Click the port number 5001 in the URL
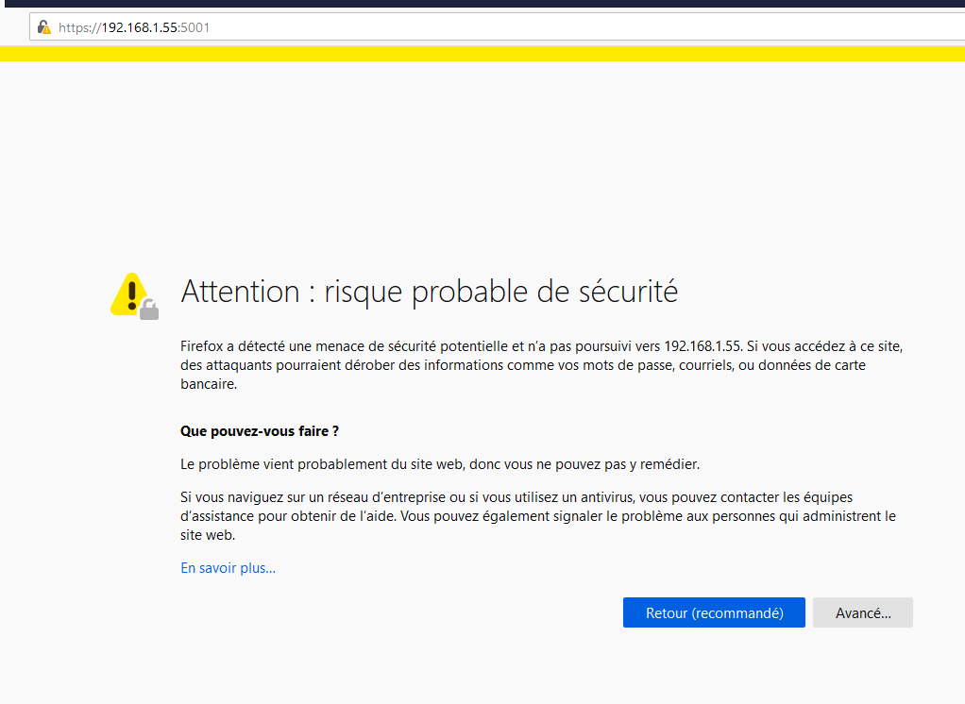This screenshot has width=965, height=704. coord(195,27)
